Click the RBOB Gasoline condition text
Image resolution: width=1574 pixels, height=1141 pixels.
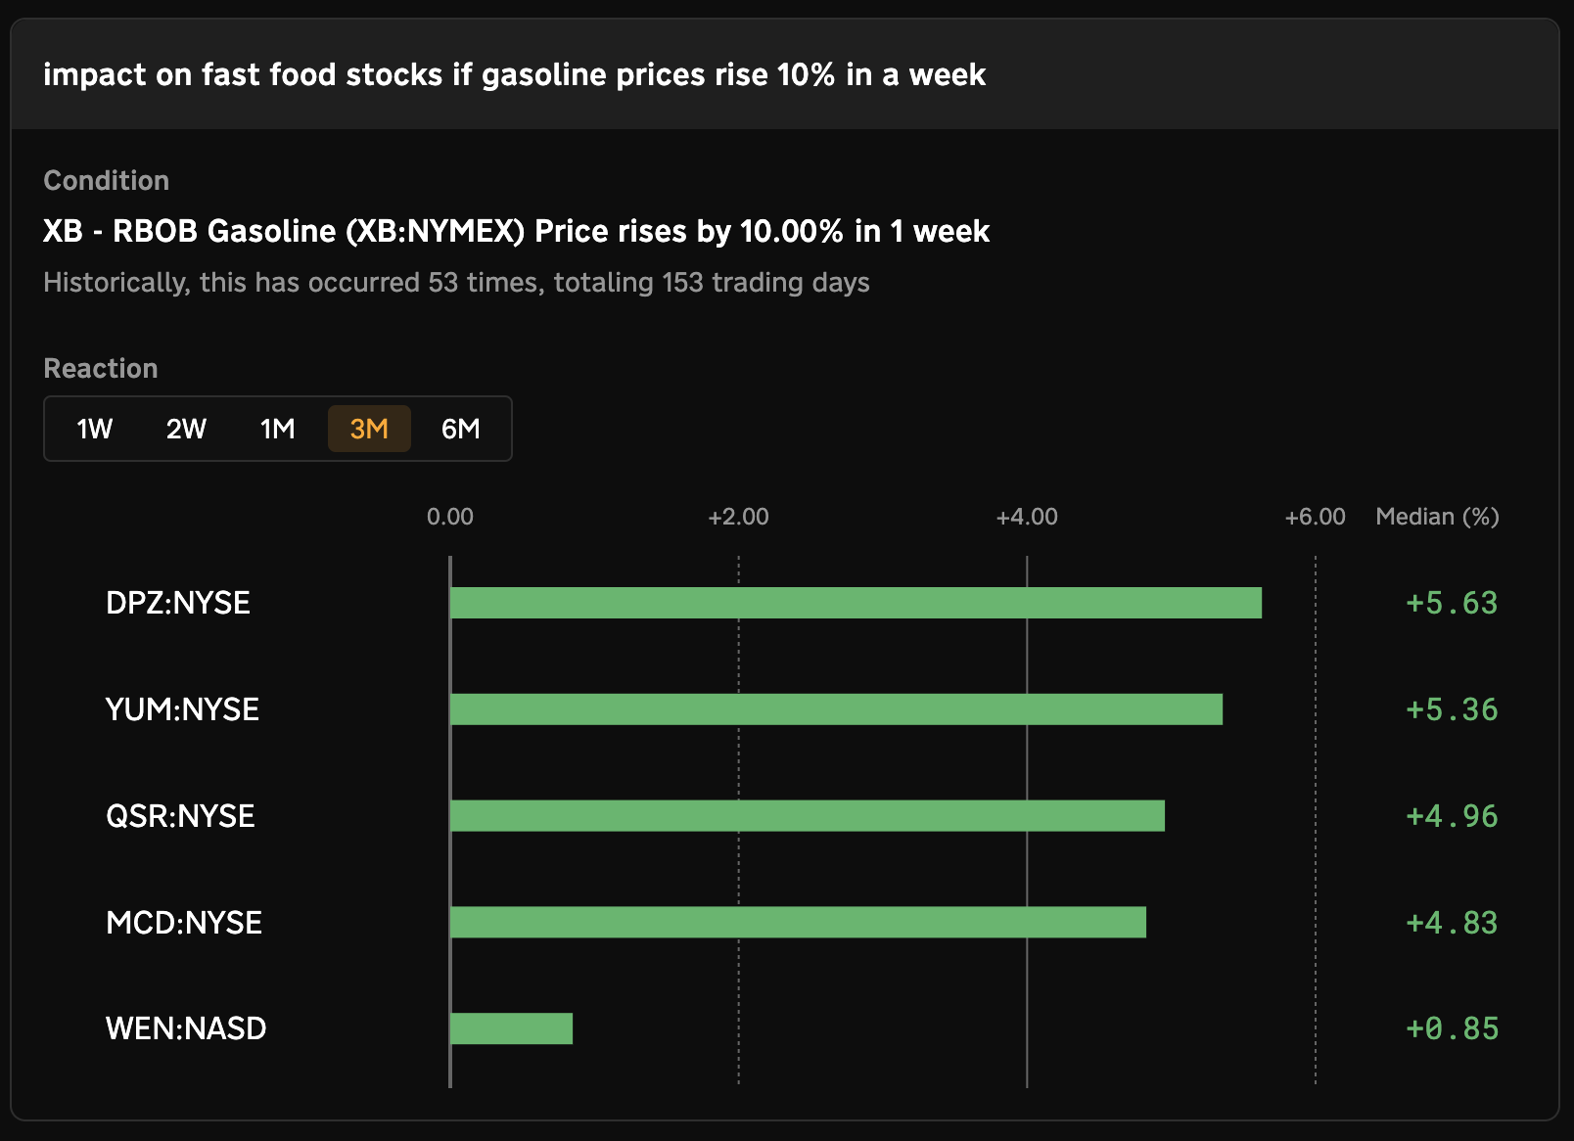click(x=516, y=231)
